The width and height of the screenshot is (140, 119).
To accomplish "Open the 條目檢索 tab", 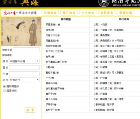I will coord(69,13).
